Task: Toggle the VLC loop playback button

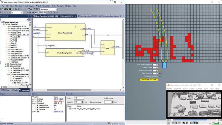Action: (x=194, y=123)
